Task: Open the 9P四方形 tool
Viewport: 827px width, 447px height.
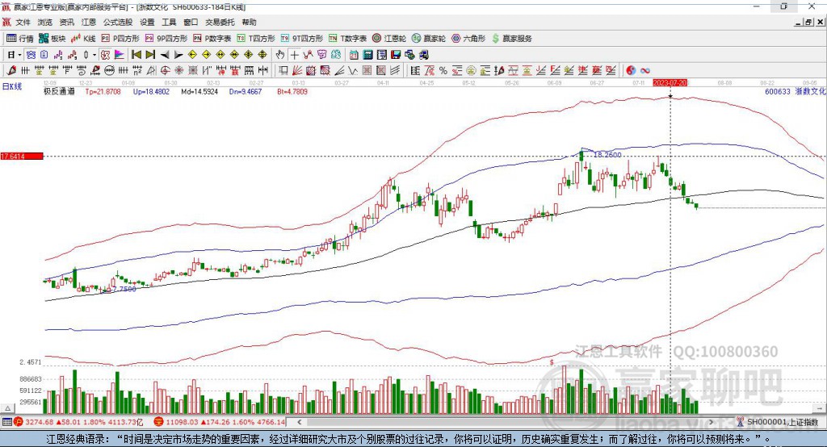Action: click(166, 39)
